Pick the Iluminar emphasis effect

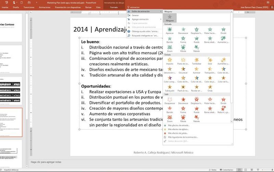click(x=197, y=70)
